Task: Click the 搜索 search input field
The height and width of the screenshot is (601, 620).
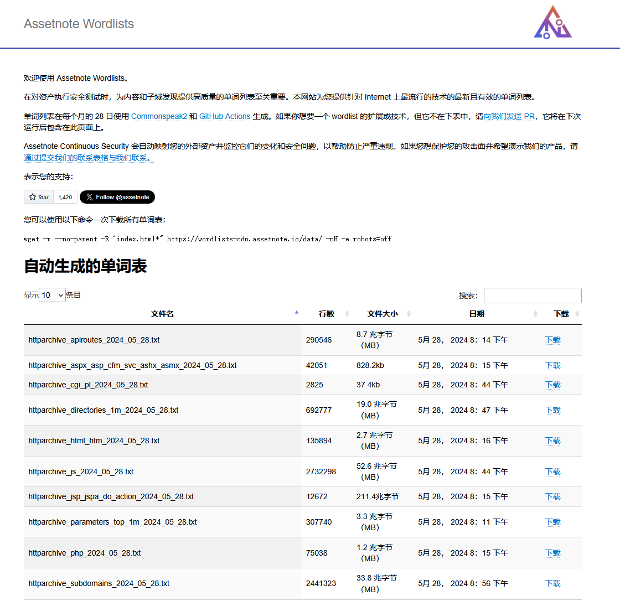Action: 532,296
